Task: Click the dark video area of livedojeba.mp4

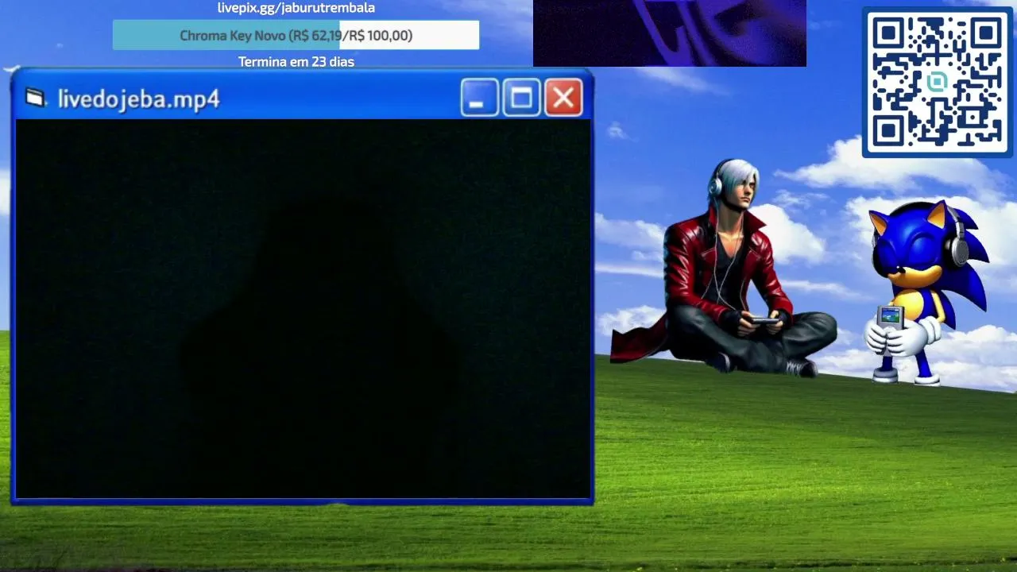Action: click(x=303, y=308)
